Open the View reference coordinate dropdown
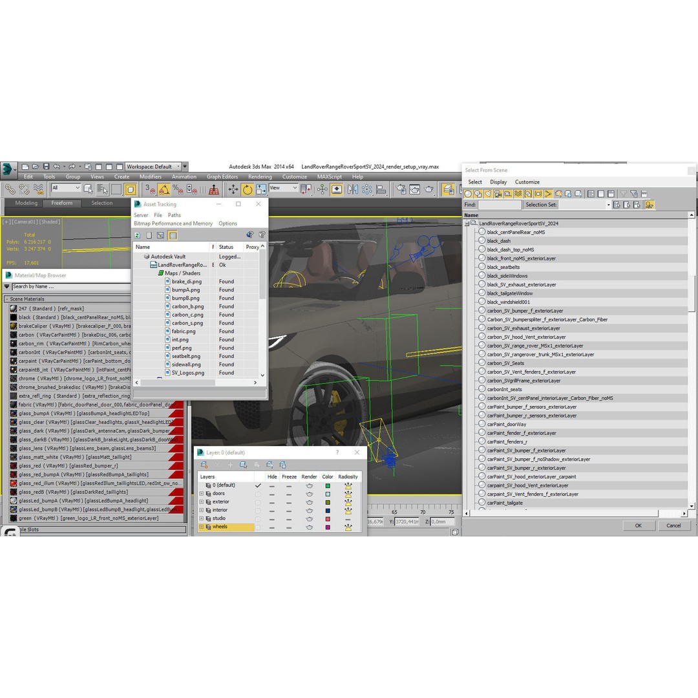This screenshot has height=698, width=698. (x=283, y=188)
